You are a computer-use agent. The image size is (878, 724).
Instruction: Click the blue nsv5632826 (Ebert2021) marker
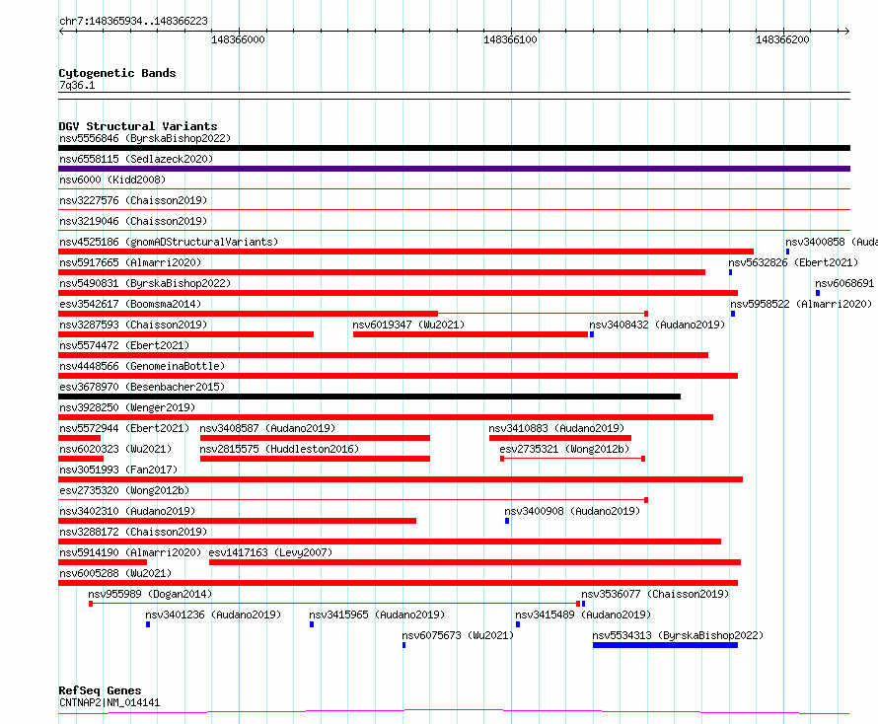[x=730, y=272]
